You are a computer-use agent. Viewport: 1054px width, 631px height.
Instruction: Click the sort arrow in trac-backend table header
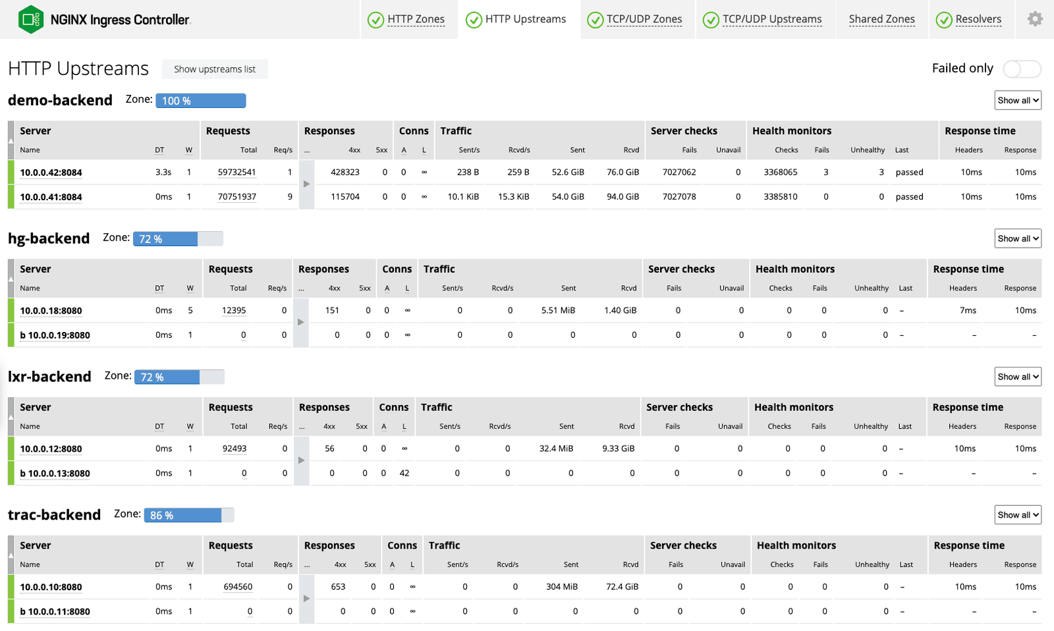point(11,555)
